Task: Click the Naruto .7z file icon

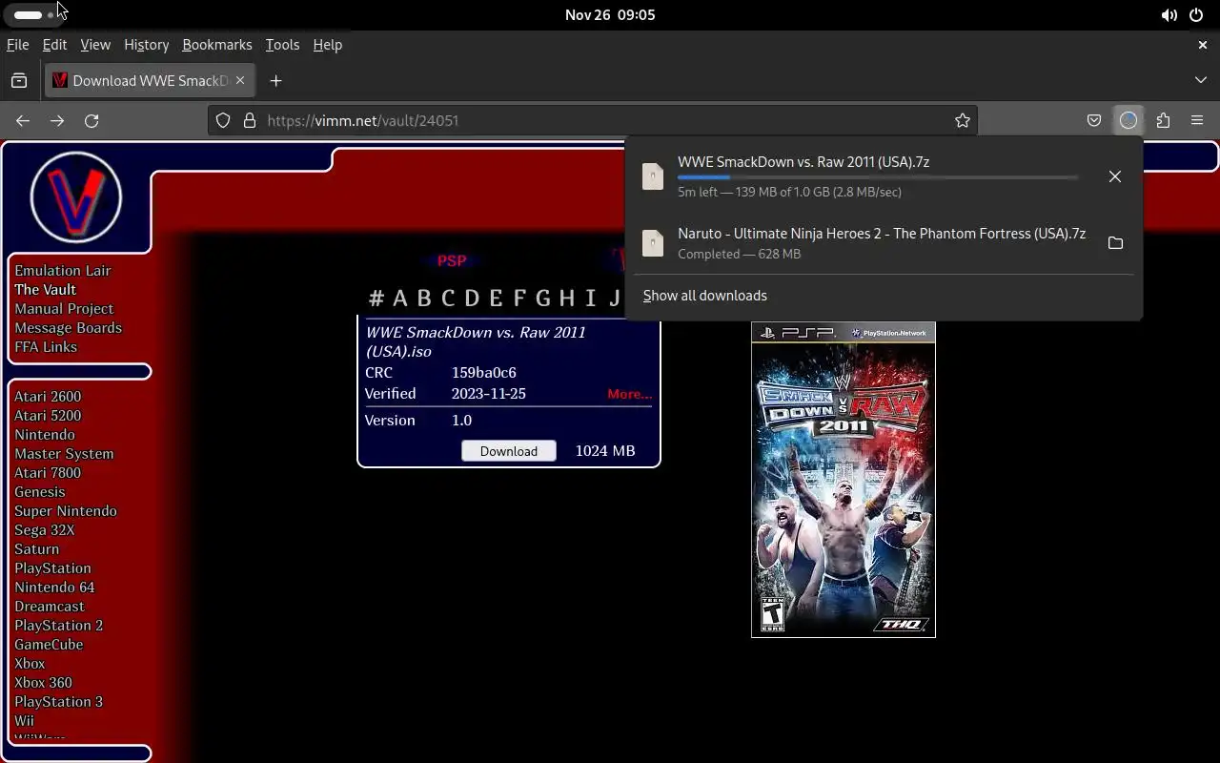Action: click(653, 243)
